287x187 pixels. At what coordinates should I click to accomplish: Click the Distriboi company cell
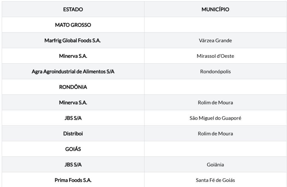coord(73,133)
